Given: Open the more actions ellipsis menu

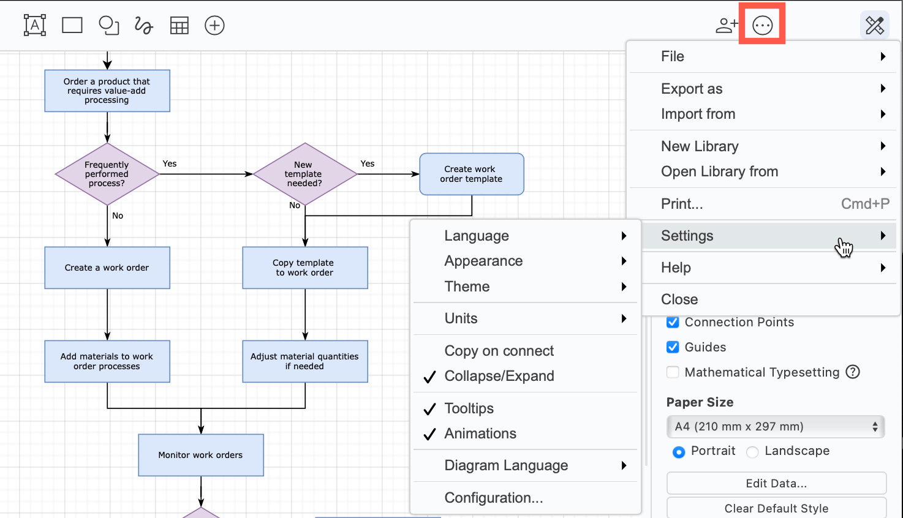Looking at the screenshot, I should (x=761, y=25).
